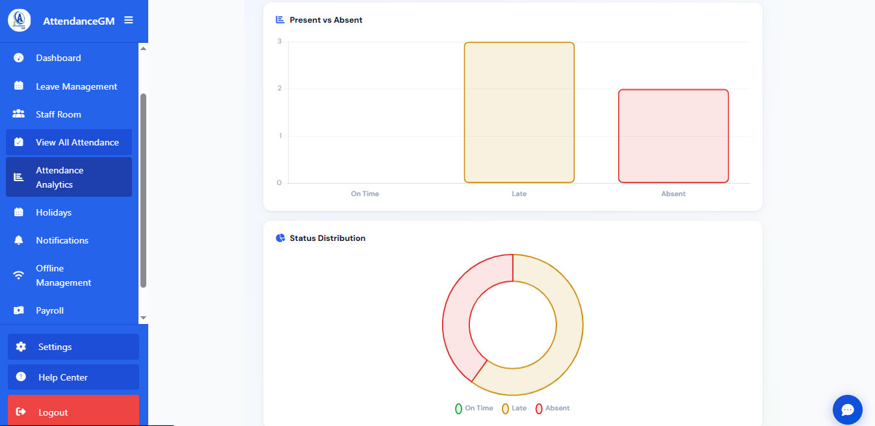The width and height of the screenshot is (875, 426).
Task: Click the y-axis value 3
Action: point(280,42)
